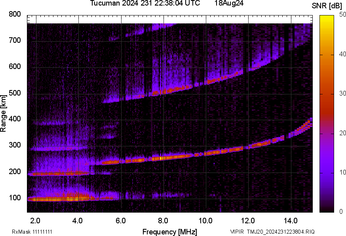Click the 'VIPIR' footer label
The image size is (346, 236).
point(237,232)
